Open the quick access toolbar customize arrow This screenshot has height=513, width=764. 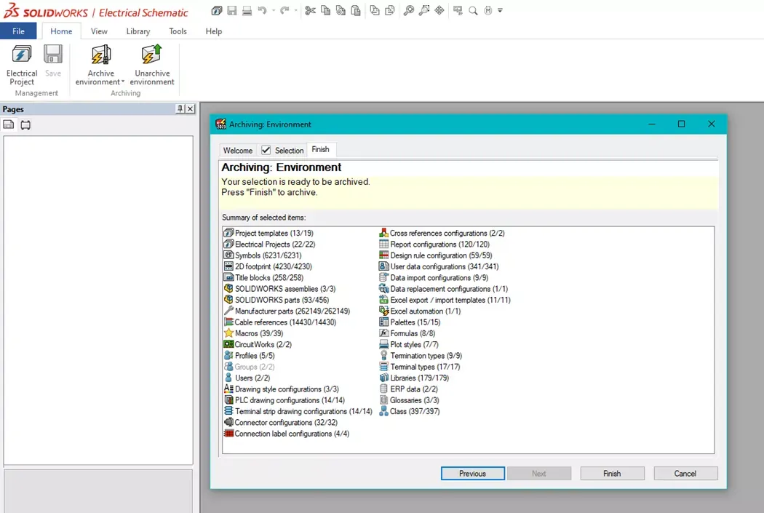[500, 10]
